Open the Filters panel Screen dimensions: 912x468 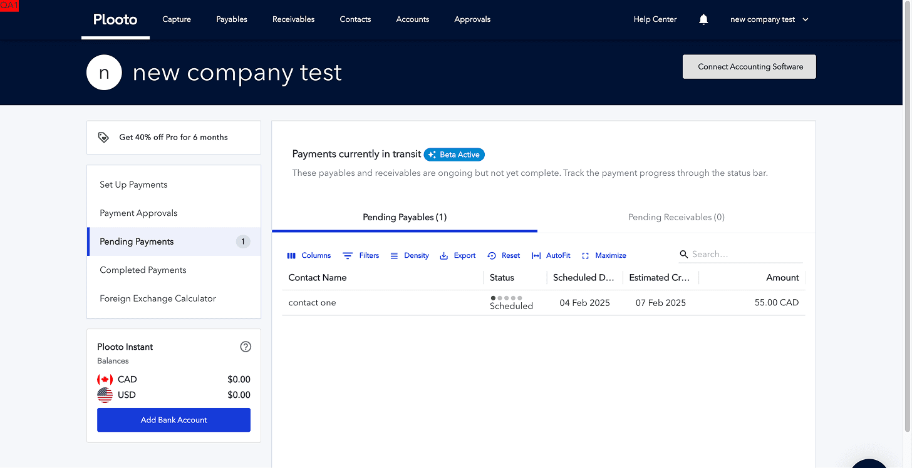pyautogui.click(x=361, y=255)
